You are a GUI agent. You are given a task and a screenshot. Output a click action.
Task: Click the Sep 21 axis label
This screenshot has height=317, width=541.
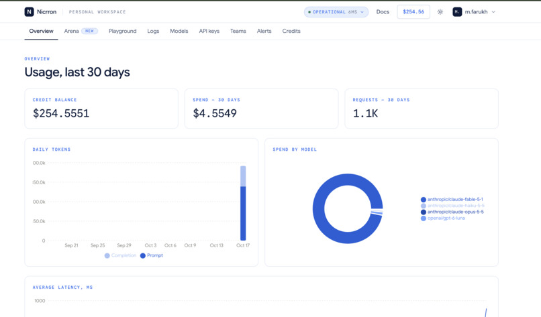pyautogui.click(x=71, y=245)
